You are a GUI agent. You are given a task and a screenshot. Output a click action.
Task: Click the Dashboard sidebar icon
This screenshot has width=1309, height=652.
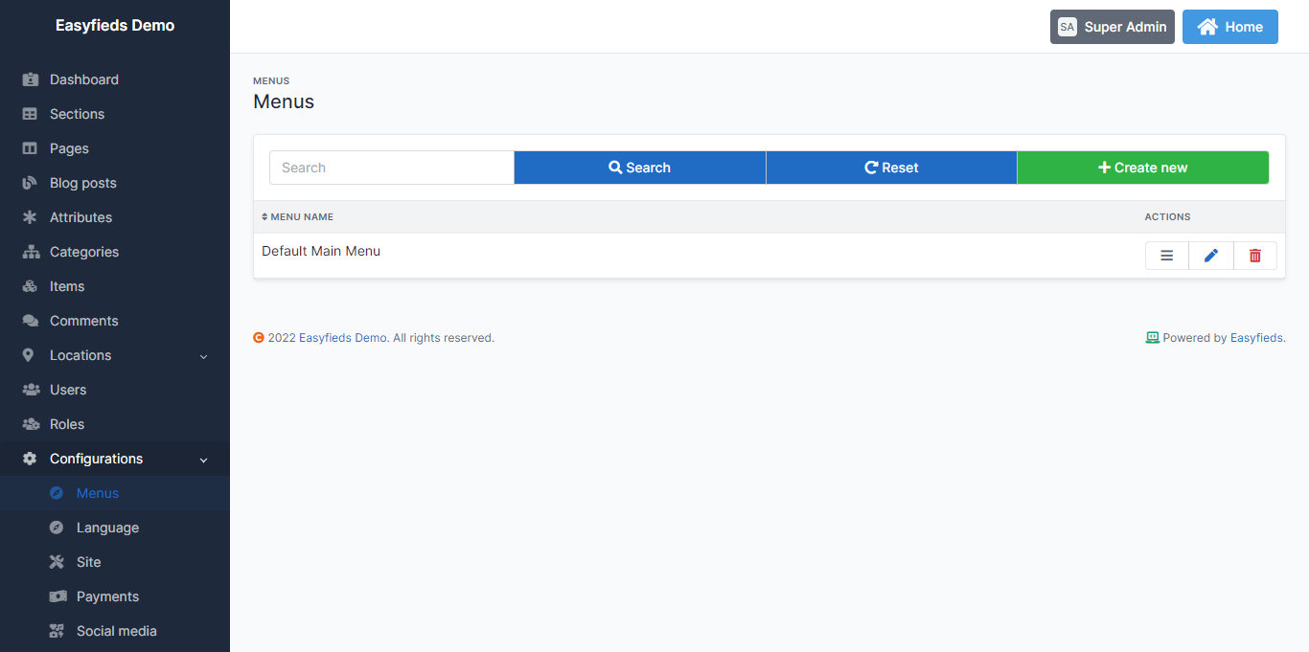(x=30, y=79)
